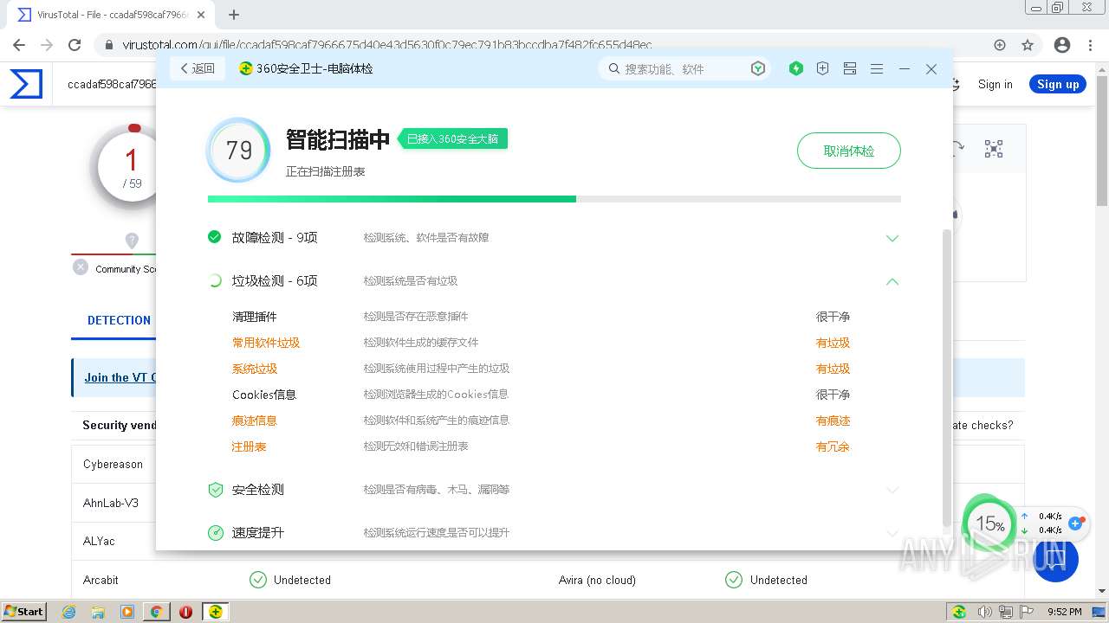Click the 取消体检 cancel scan button
This screenshot has width=1109, height=623.
(849, 151)
